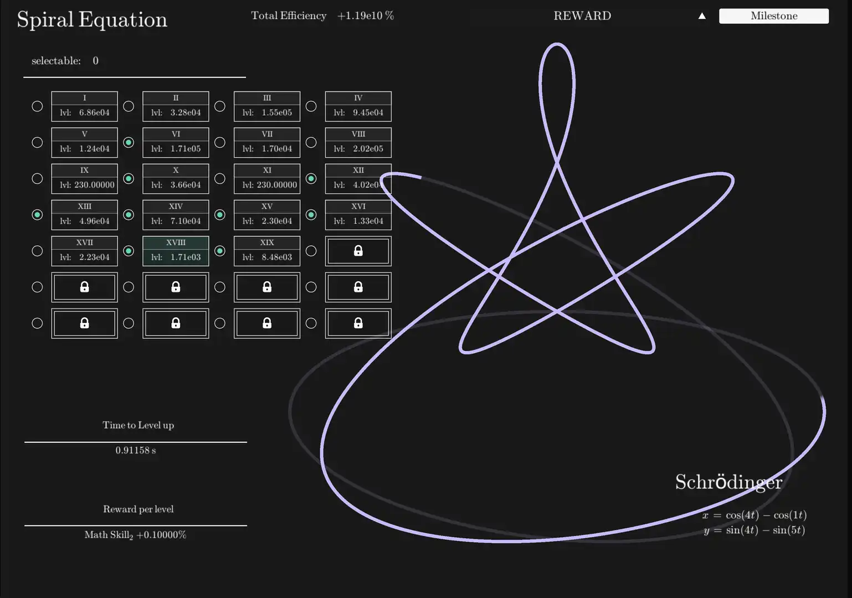Click the triangle expander beside Milestone
Viewport: 852px width, 598px height.
702,16
